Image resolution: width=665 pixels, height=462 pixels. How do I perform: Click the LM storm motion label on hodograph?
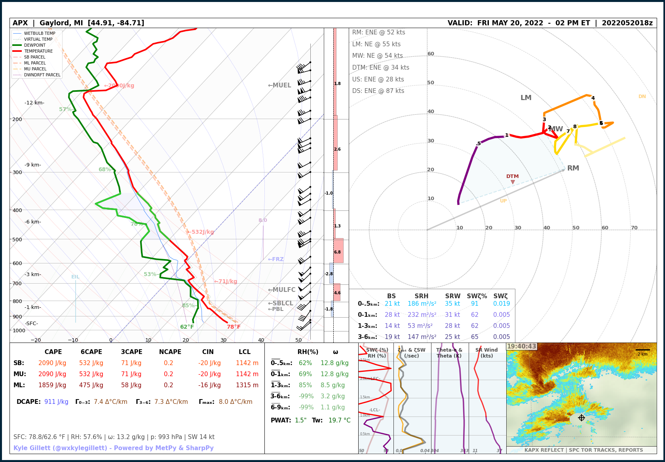[526, 98]
